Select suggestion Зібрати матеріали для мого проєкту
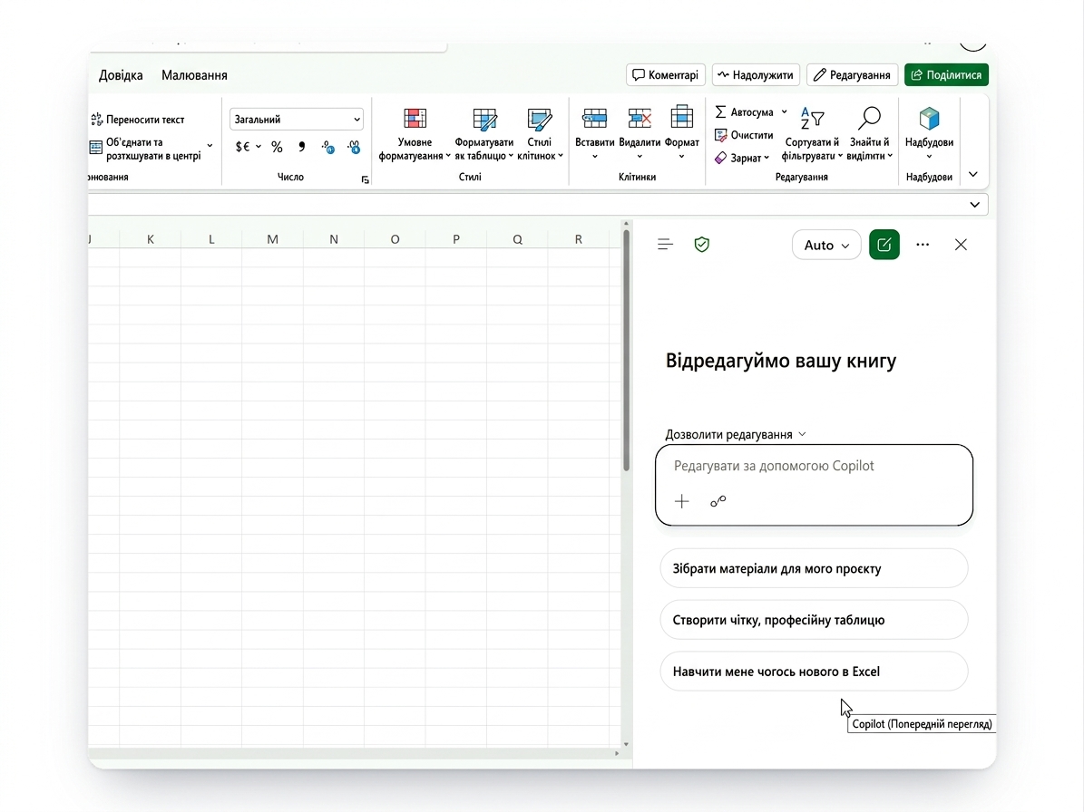The width and height of the screenshot is (1084, 812). tap(815, 569)
